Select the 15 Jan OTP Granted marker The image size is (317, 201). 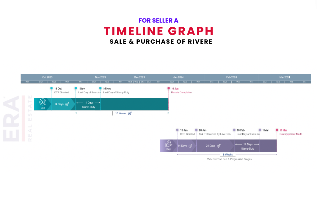pos(177,130)
